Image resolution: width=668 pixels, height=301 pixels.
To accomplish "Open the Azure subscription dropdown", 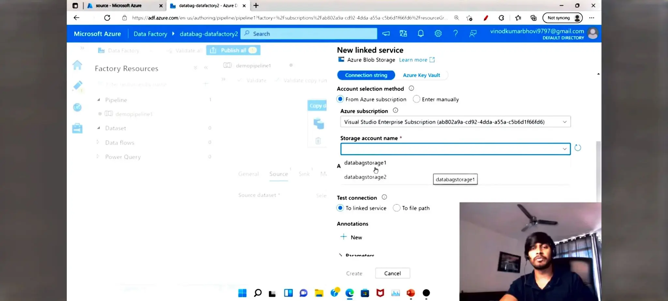I will pyautogui.click(x=455, y=122).
